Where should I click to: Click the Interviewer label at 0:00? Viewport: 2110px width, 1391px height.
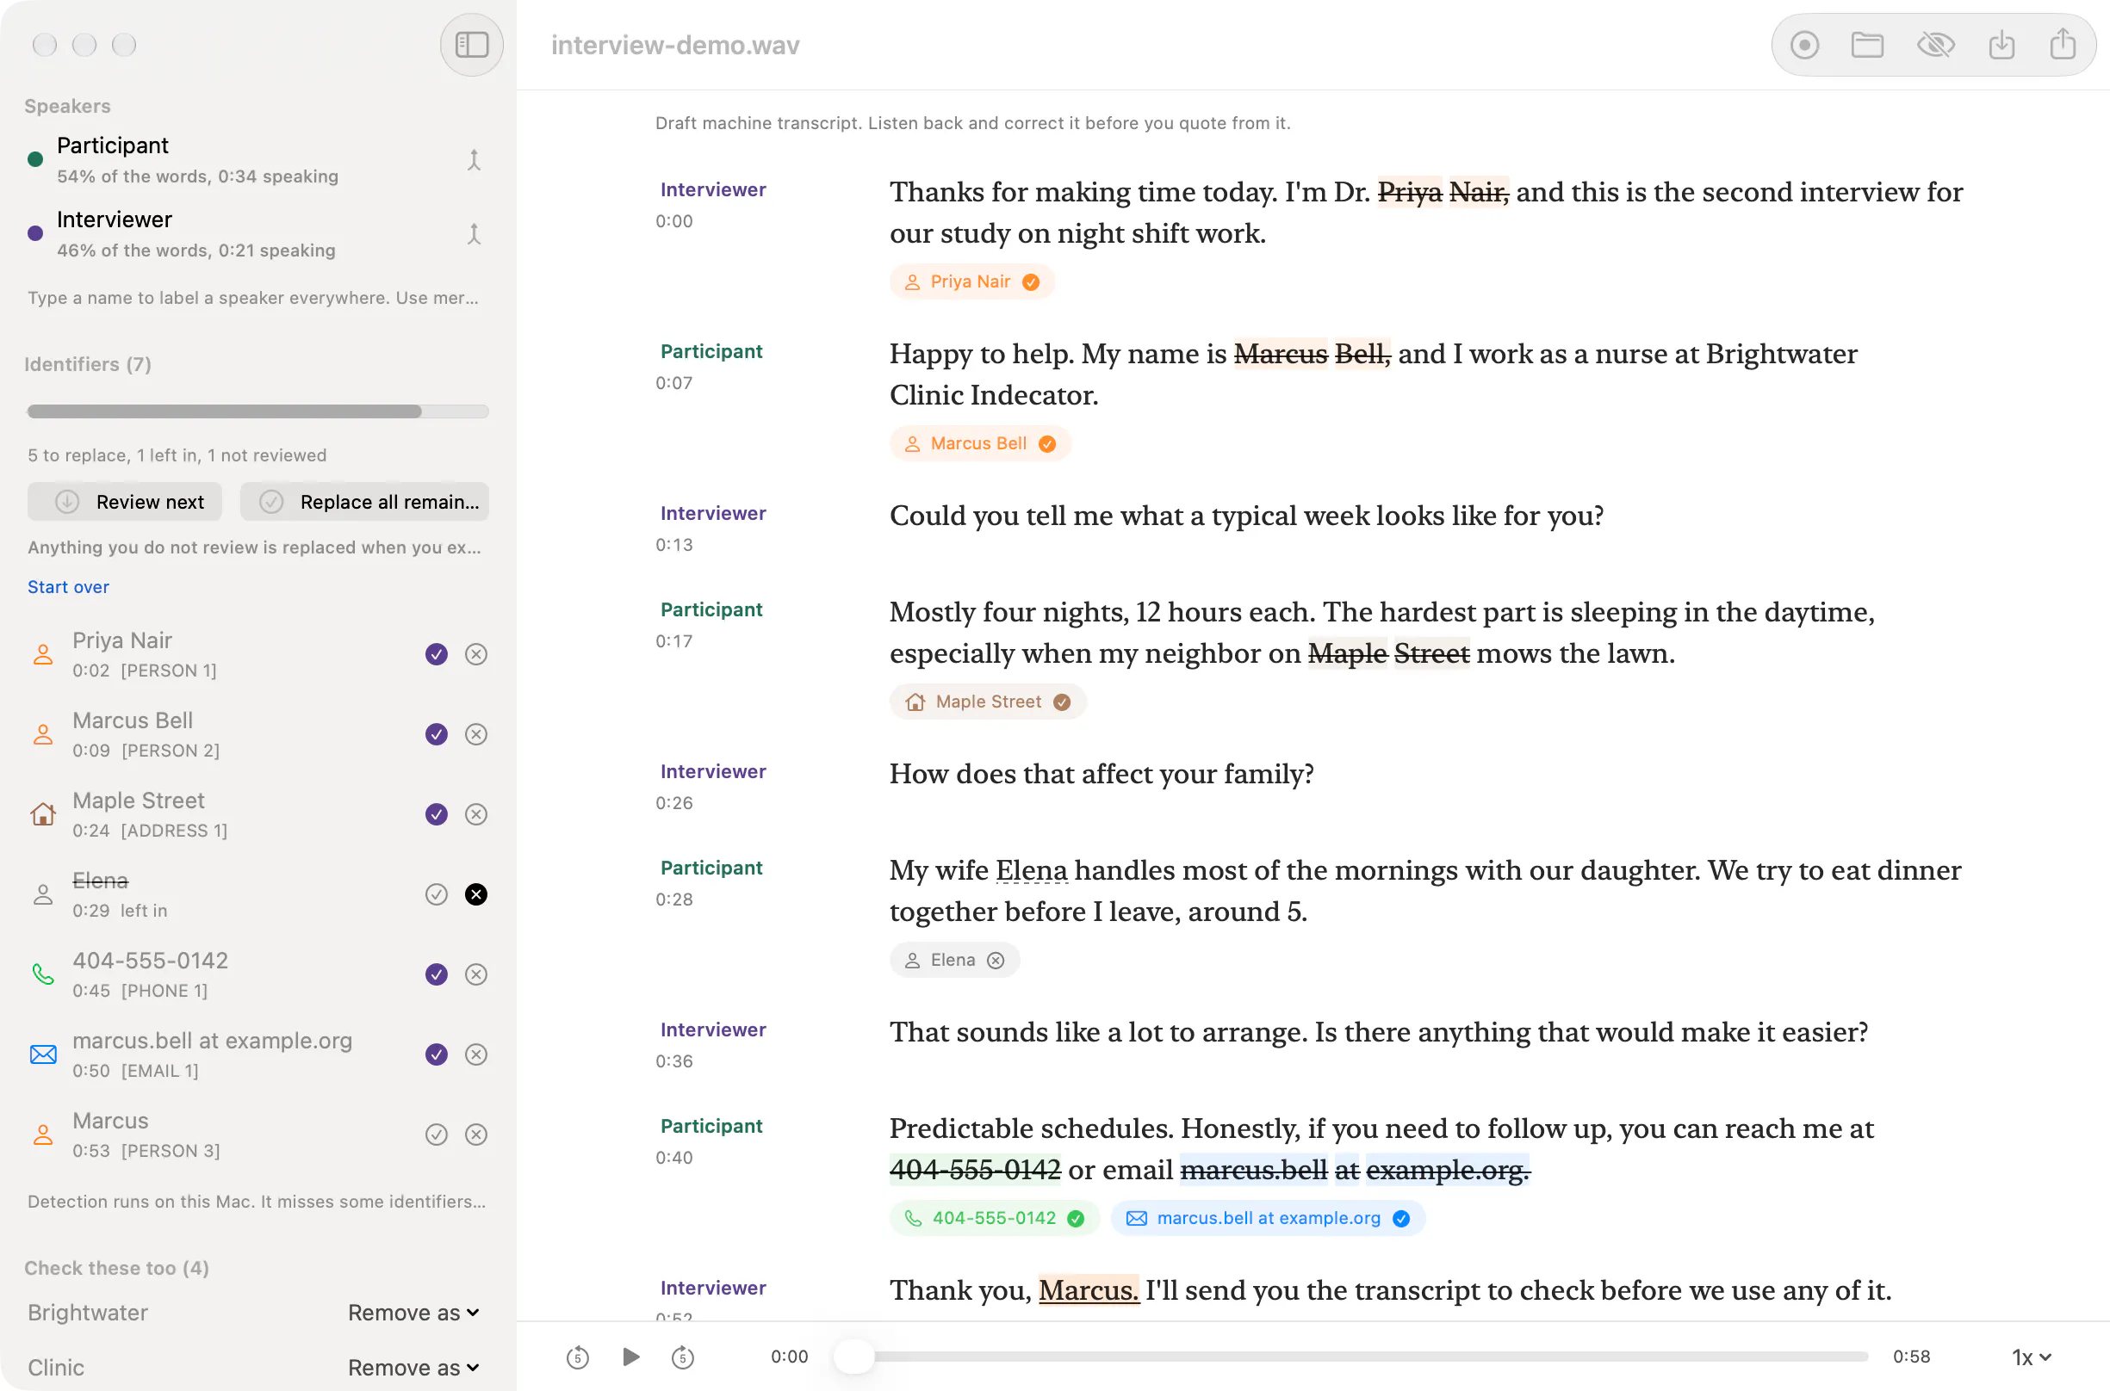(x=713, y=189)
